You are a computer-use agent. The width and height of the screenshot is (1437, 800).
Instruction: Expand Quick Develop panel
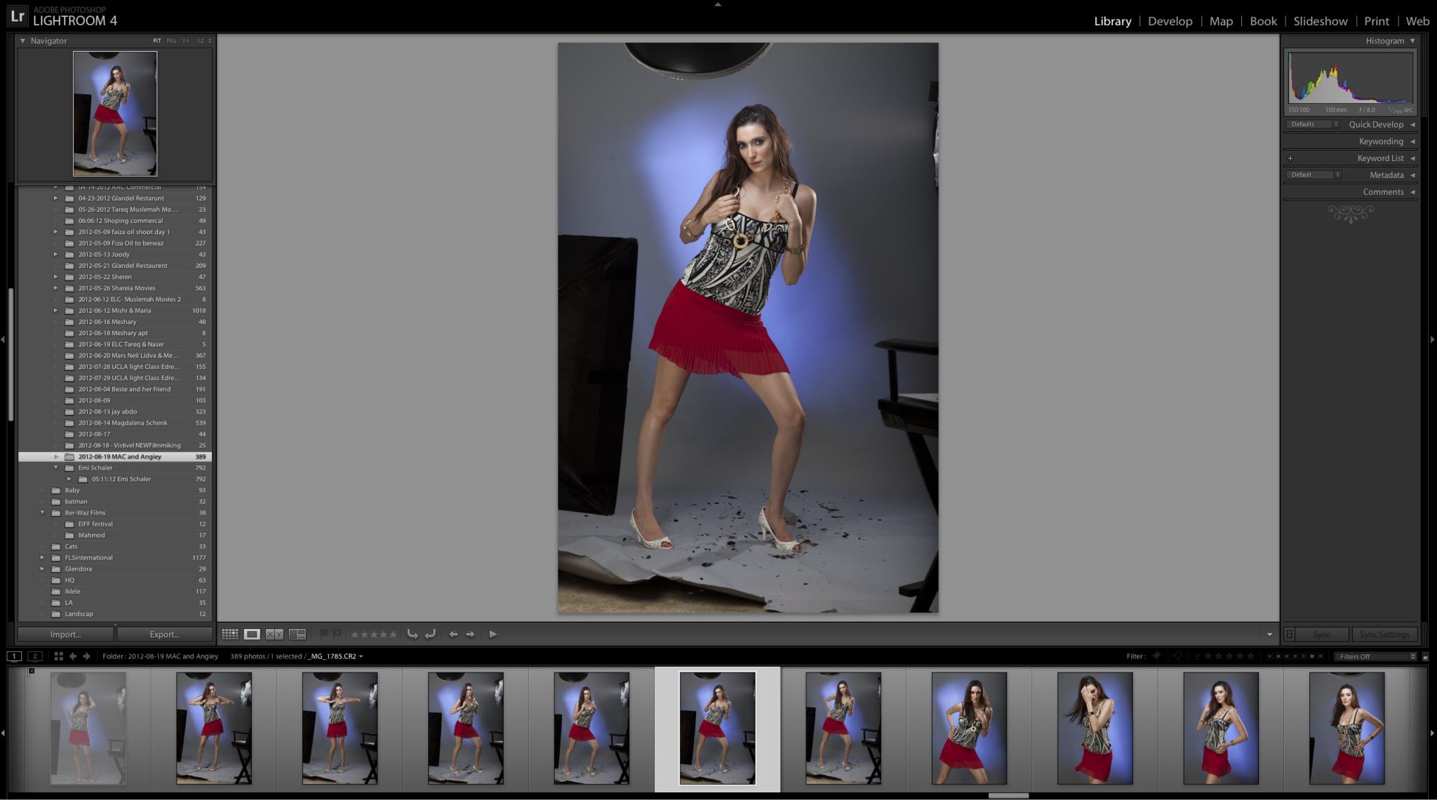(x=1412, y=124)
